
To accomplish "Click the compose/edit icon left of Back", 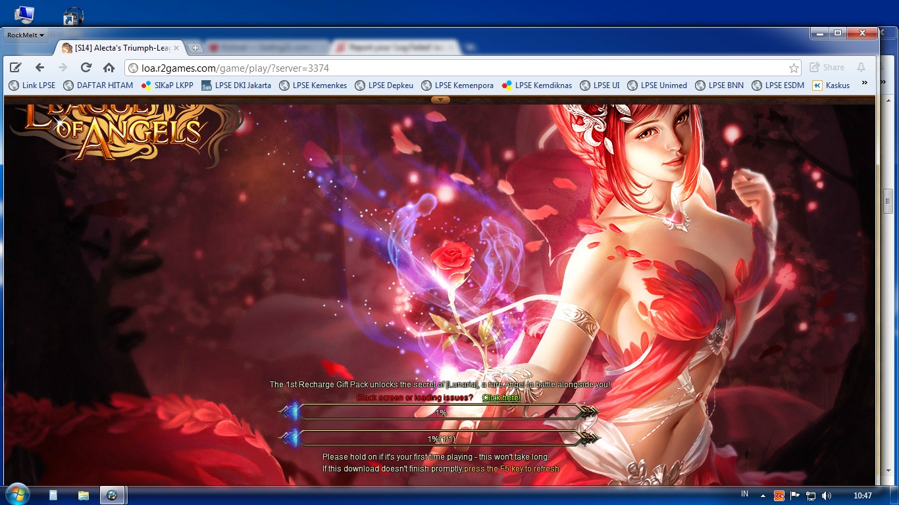I will click(16, 67).
